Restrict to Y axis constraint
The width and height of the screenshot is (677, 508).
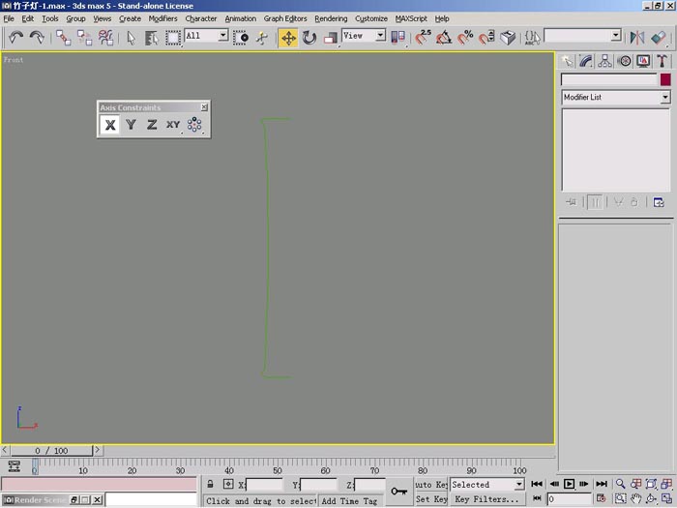click(x=131, y=125)
